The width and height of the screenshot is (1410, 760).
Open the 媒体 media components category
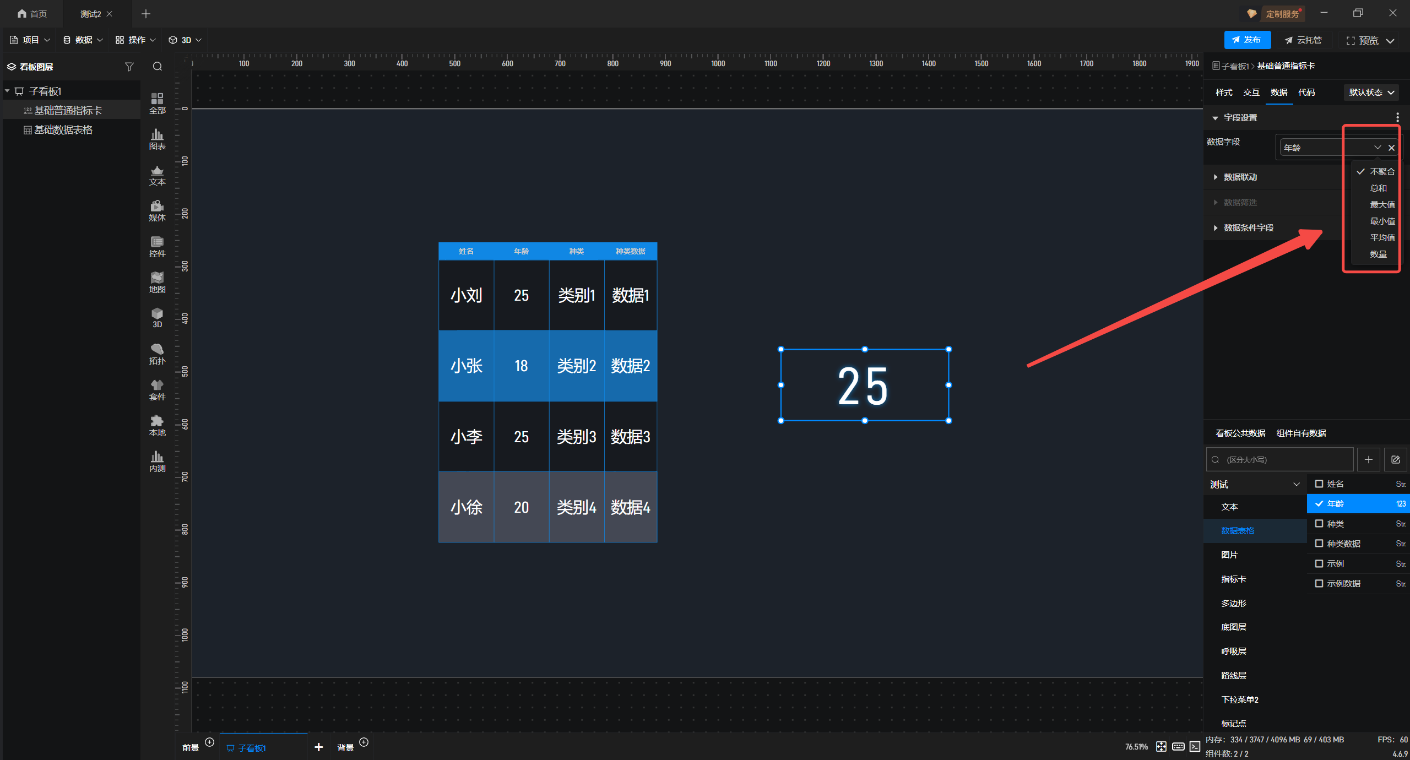[x=157, y=210]
